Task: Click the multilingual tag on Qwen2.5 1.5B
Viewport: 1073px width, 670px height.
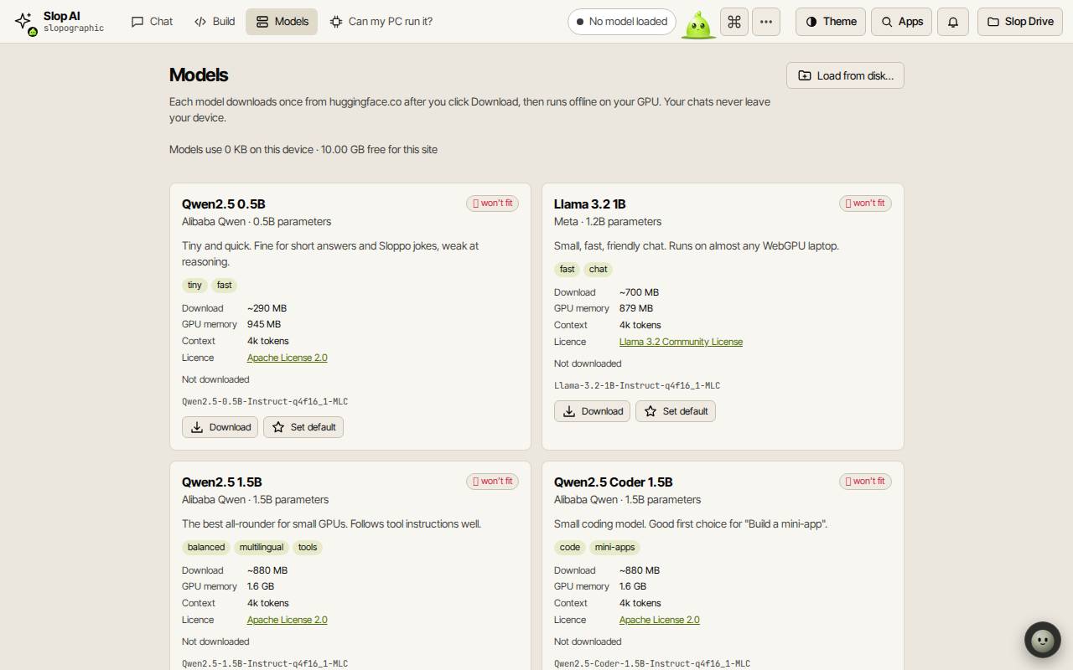Action: (x=262, y=548)
